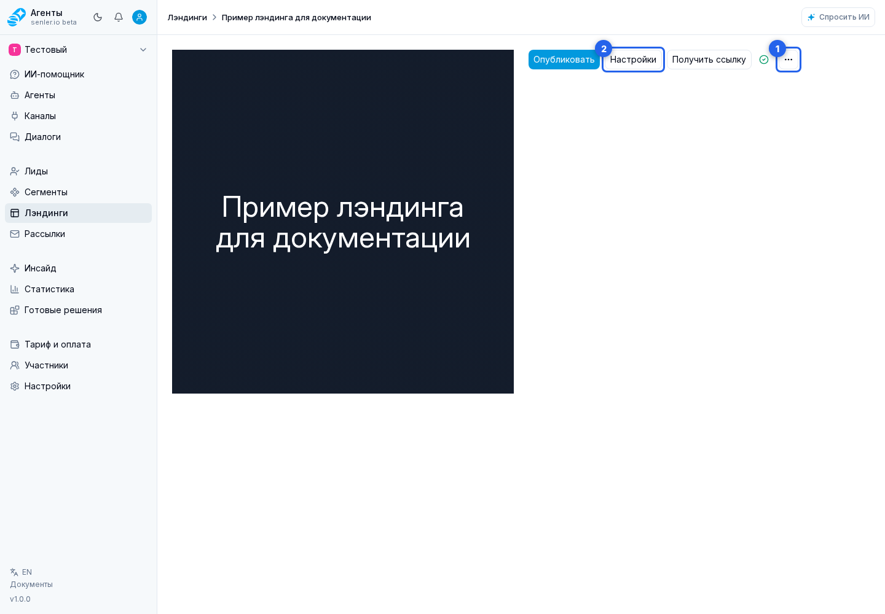Click the Каналы plug icon
885x614 pixels.
click(x=15, y=116)
